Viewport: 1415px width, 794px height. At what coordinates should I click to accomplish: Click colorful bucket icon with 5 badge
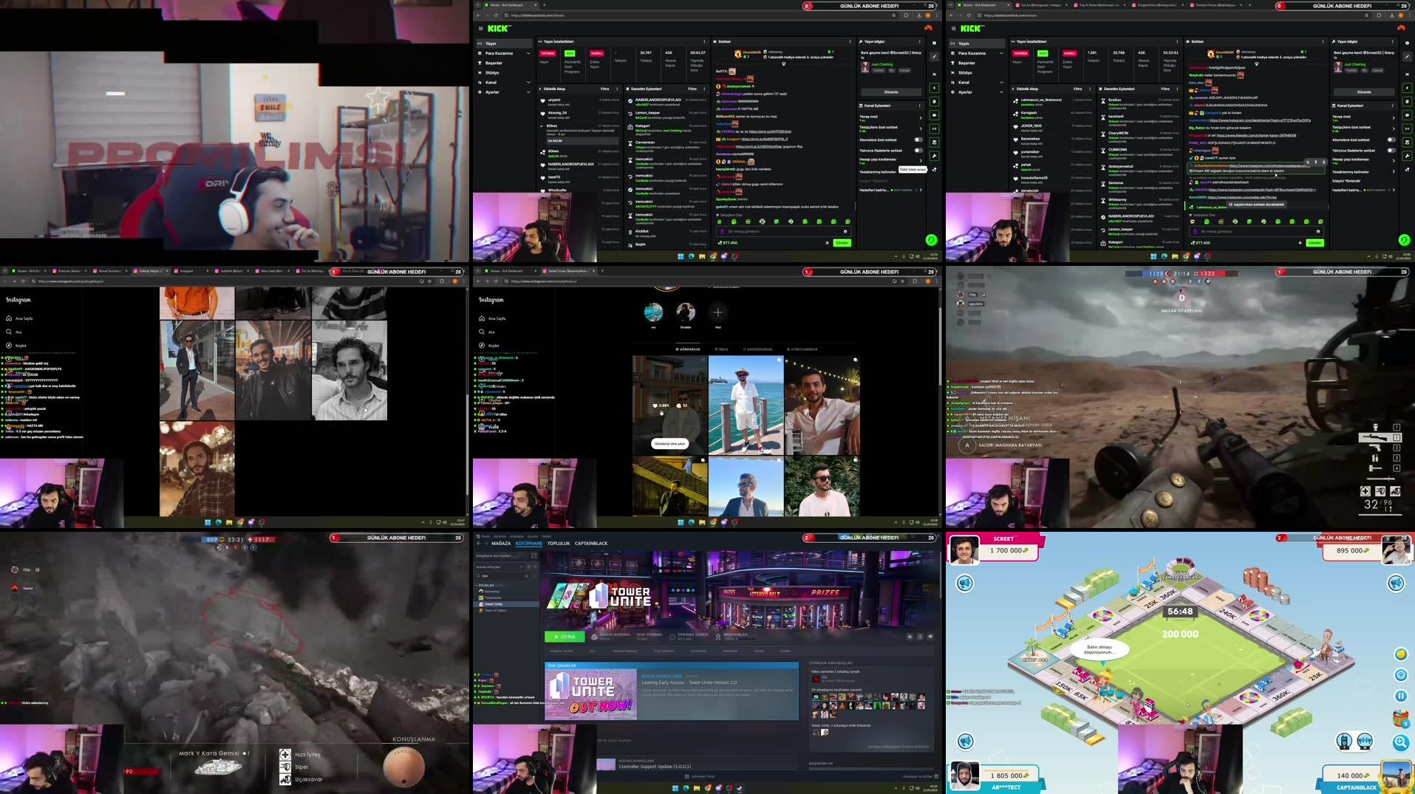click(x=1400, y=718)
